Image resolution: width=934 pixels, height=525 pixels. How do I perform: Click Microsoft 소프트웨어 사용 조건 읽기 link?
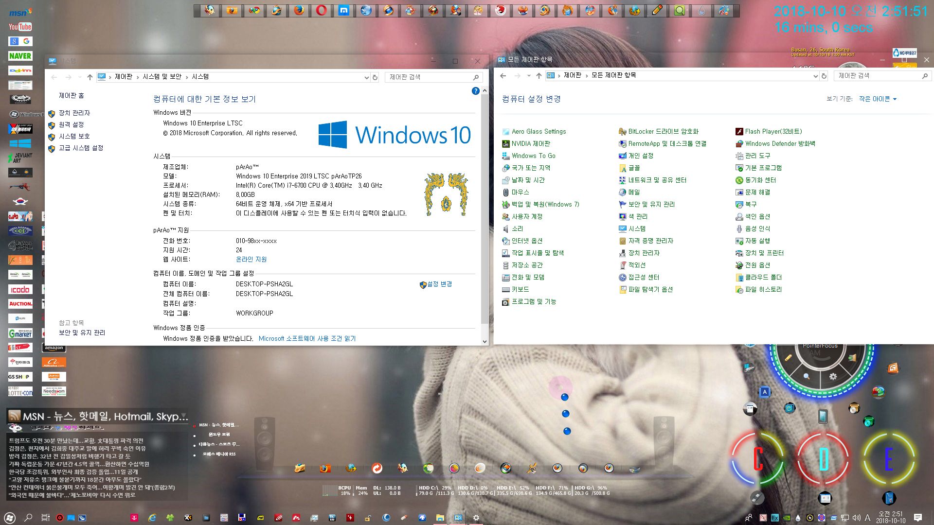point(307,339)
